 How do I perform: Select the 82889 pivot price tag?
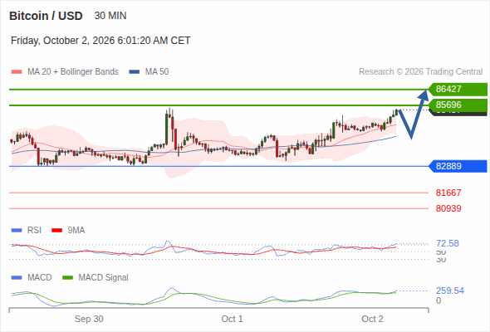pyautogui.click(x=458, y=166)
